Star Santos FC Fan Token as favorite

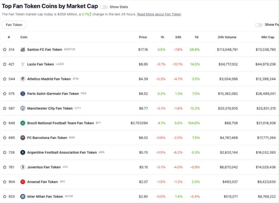(5, 49)
